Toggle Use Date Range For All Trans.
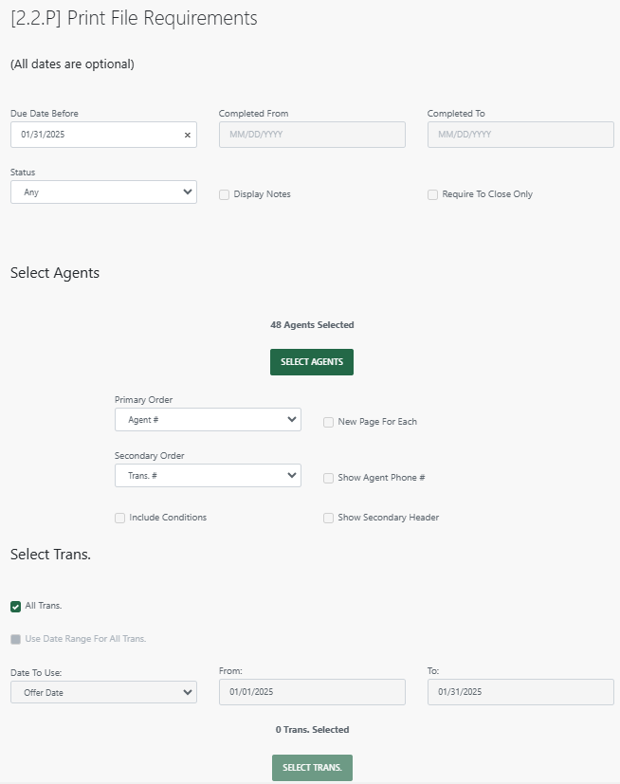This screenshot has width=620, height=784. click(14, 639)
